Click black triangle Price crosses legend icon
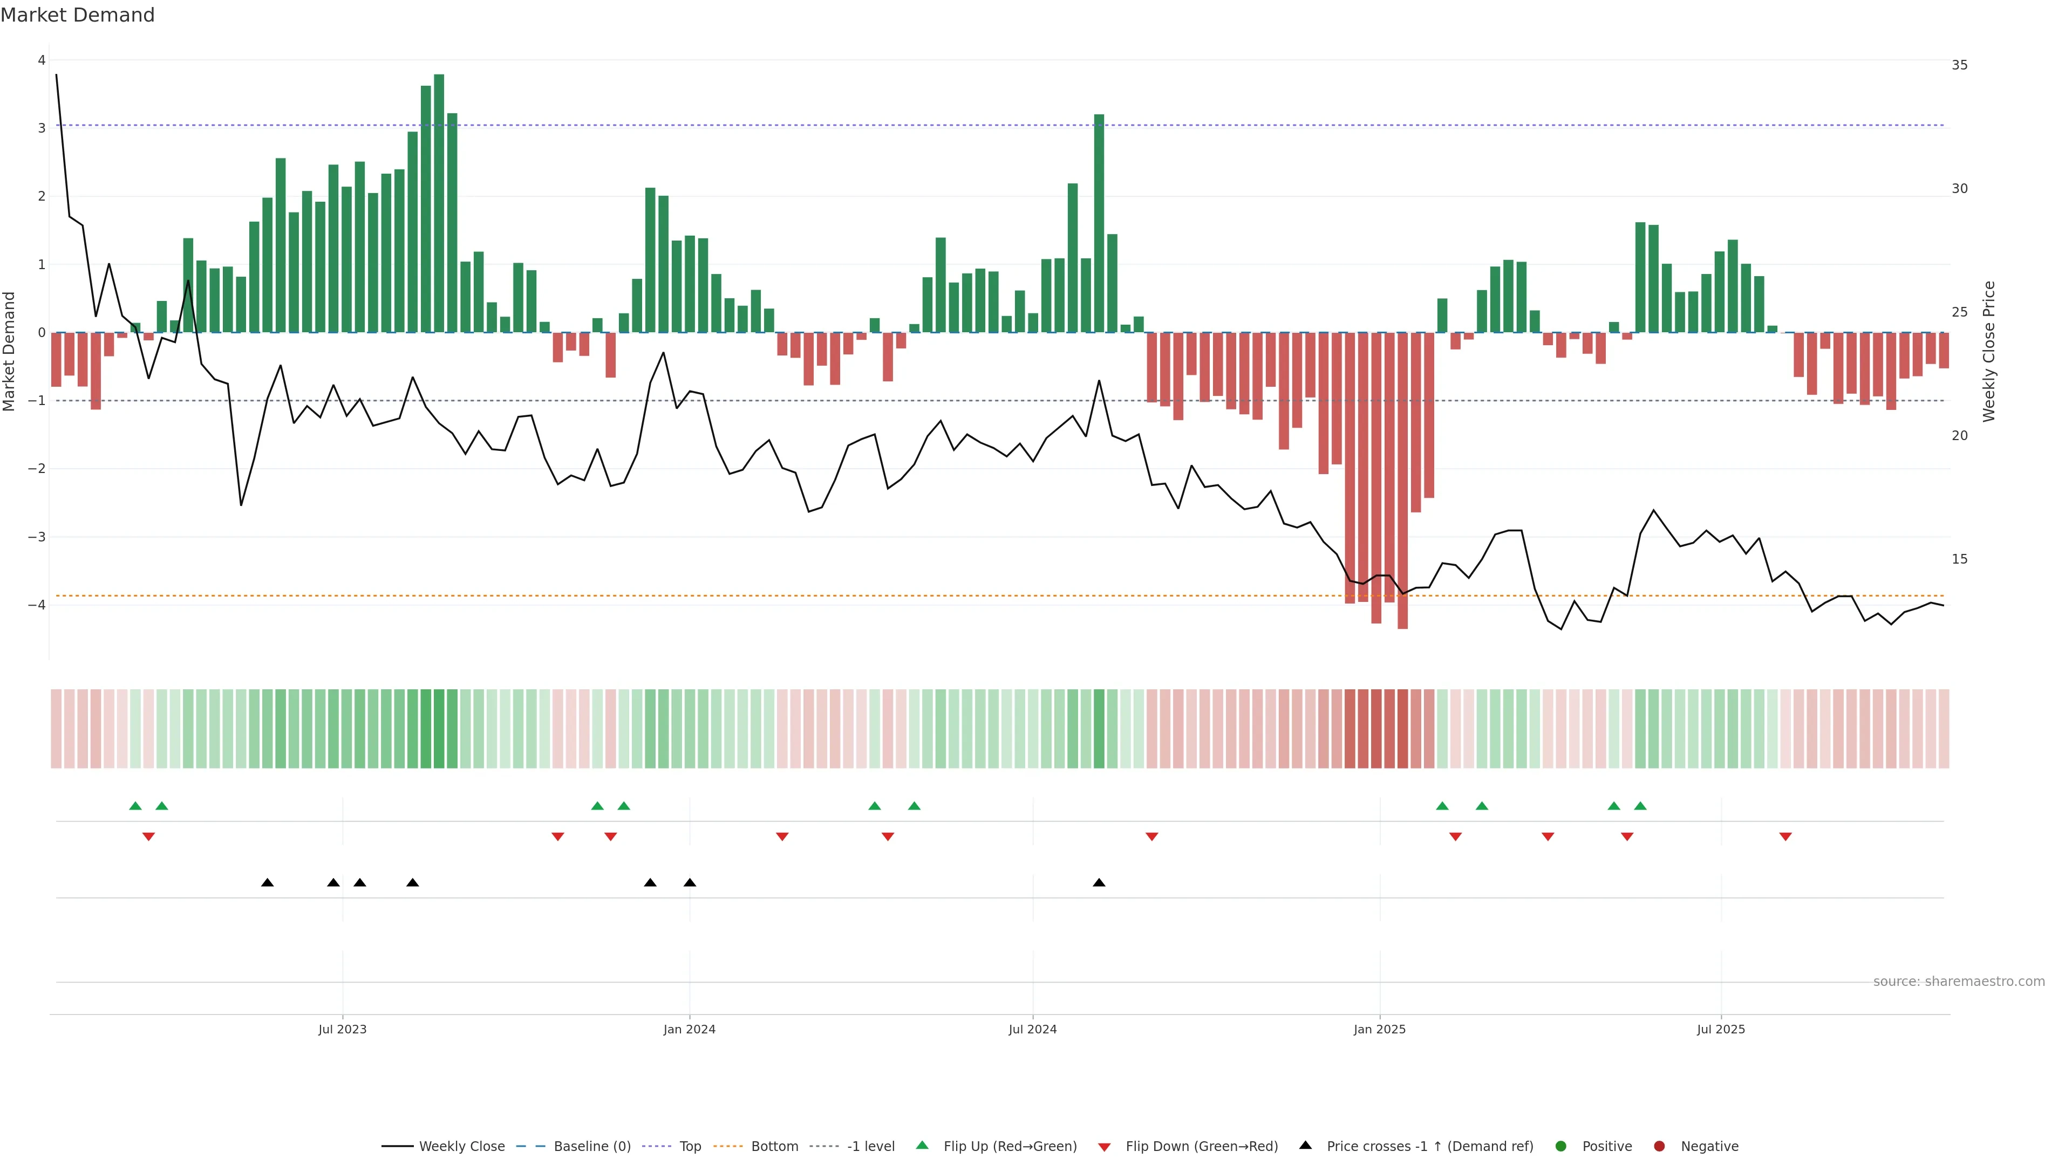 point(1305,1145)
